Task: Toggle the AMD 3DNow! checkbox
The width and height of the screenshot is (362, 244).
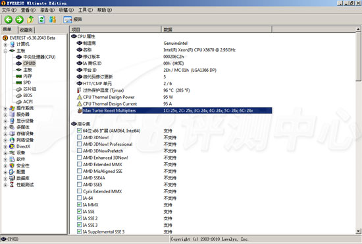Action: click(79, 137)
